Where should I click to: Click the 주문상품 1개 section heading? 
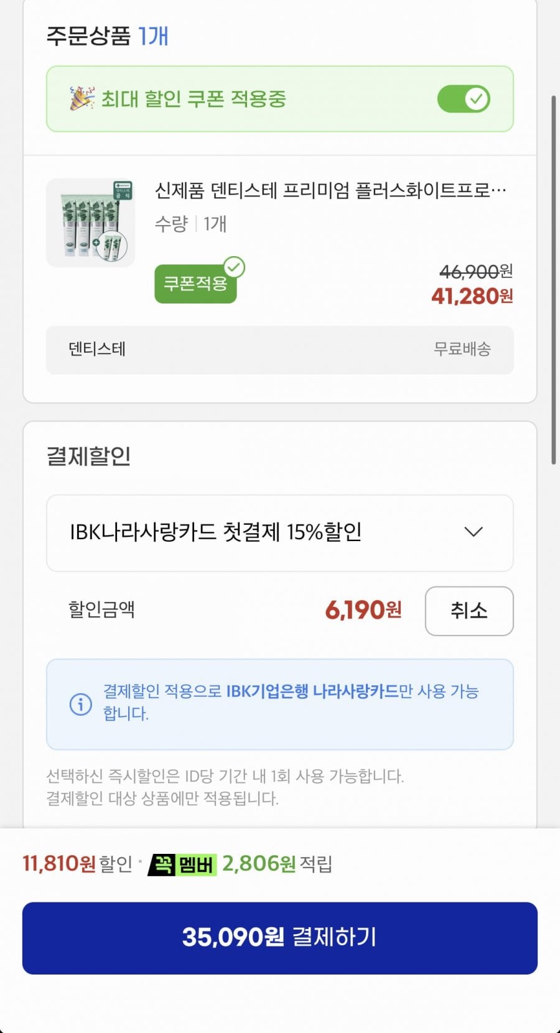point(107,36)
